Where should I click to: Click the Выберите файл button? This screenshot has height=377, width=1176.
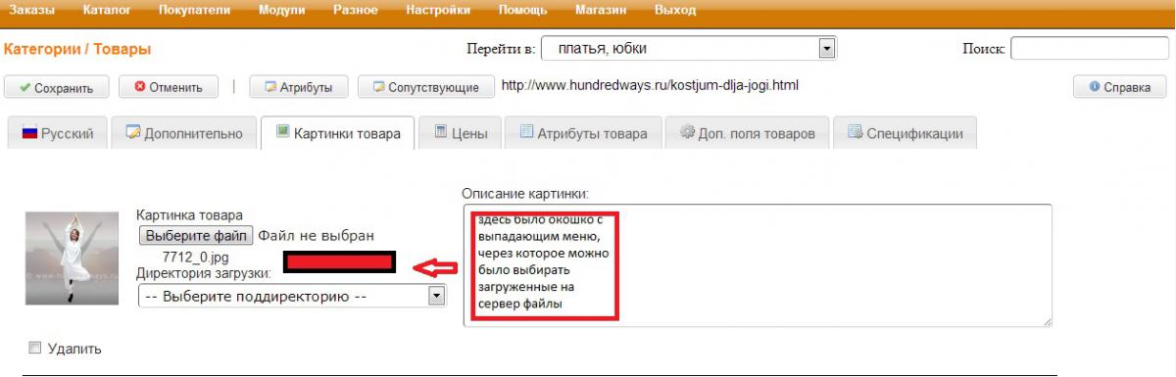[196, 235]
